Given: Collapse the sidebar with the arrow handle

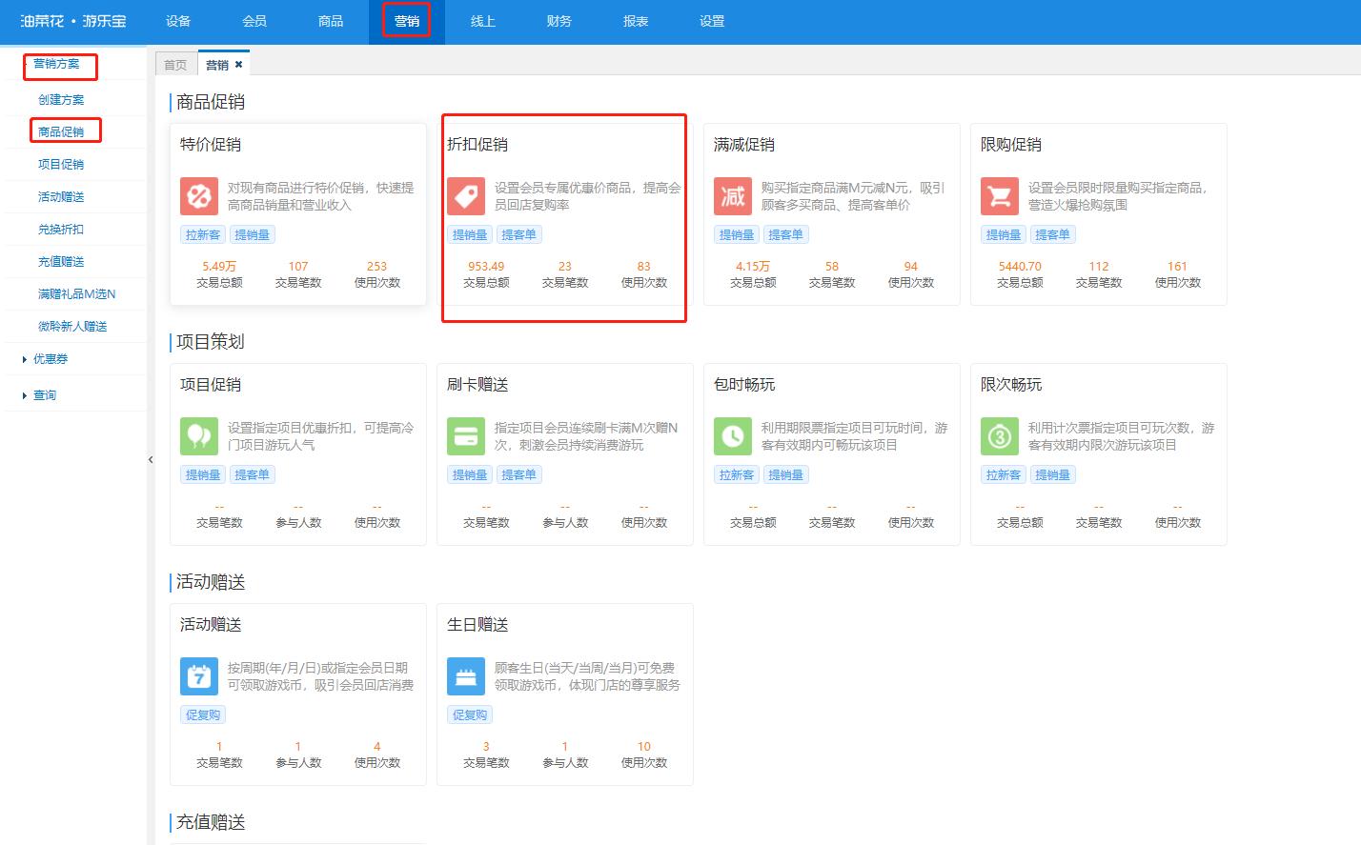Looking at the screenshot, I should [x=151, y=460].
